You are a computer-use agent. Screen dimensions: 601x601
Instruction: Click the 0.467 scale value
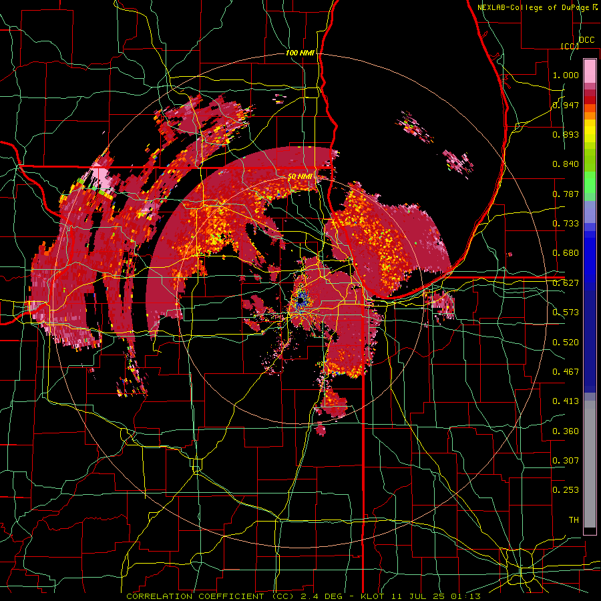(x=566, y=372)
